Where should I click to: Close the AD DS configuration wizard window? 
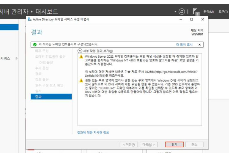coord(203,19)
